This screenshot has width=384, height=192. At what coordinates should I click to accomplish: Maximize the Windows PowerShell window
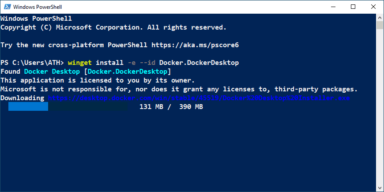tap(353, 7)
